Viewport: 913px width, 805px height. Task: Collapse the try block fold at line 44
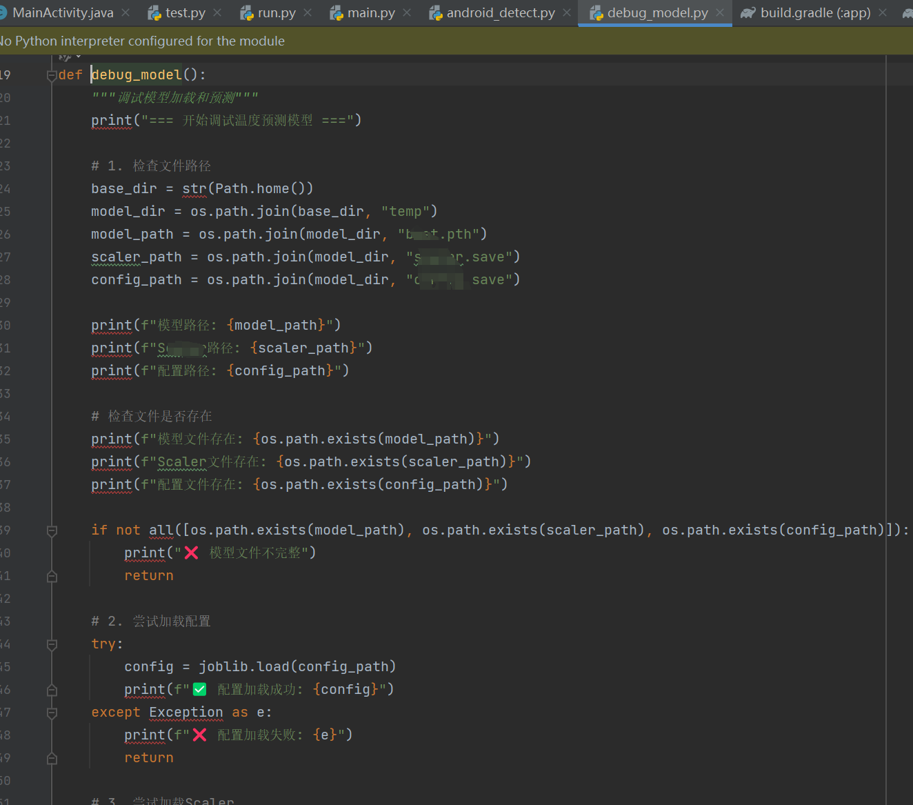click(51, 644)
